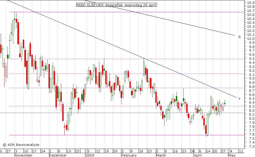255x157 pixels.
Task: Select the '10.3' price axis value
Action: click(251, 27)
